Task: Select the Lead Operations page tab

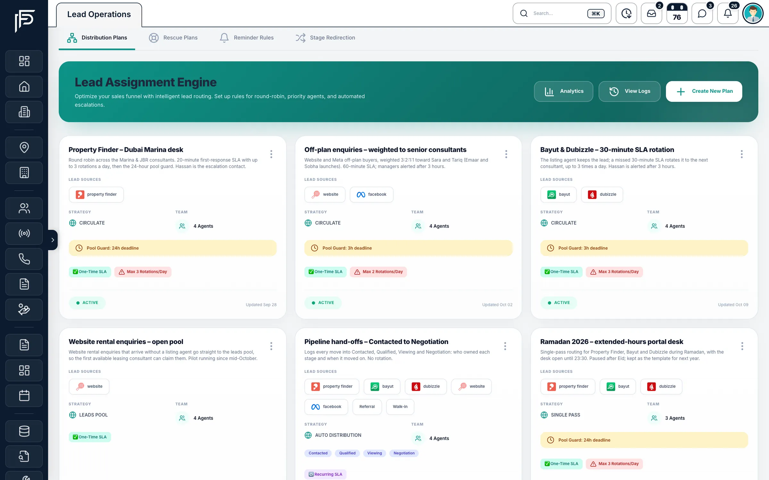Action: pos(99,15)
